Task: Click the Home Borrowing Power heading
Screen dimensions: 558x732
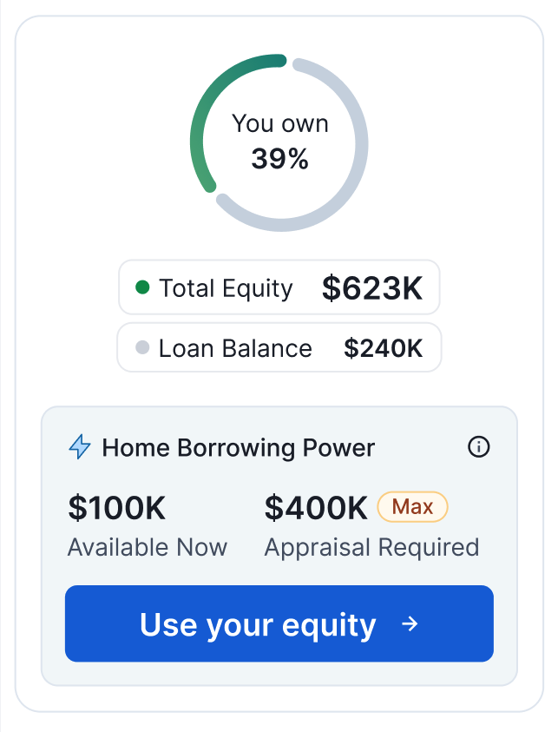Action: (239, 448)
